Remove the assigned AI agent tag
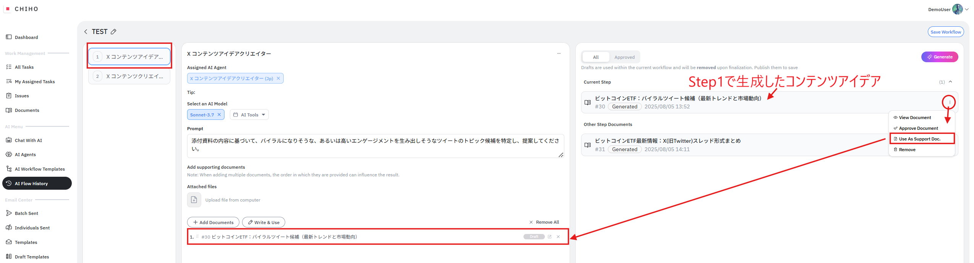Image resolution: width=974 pixels, height=263 pixels. tap(278, 78)
